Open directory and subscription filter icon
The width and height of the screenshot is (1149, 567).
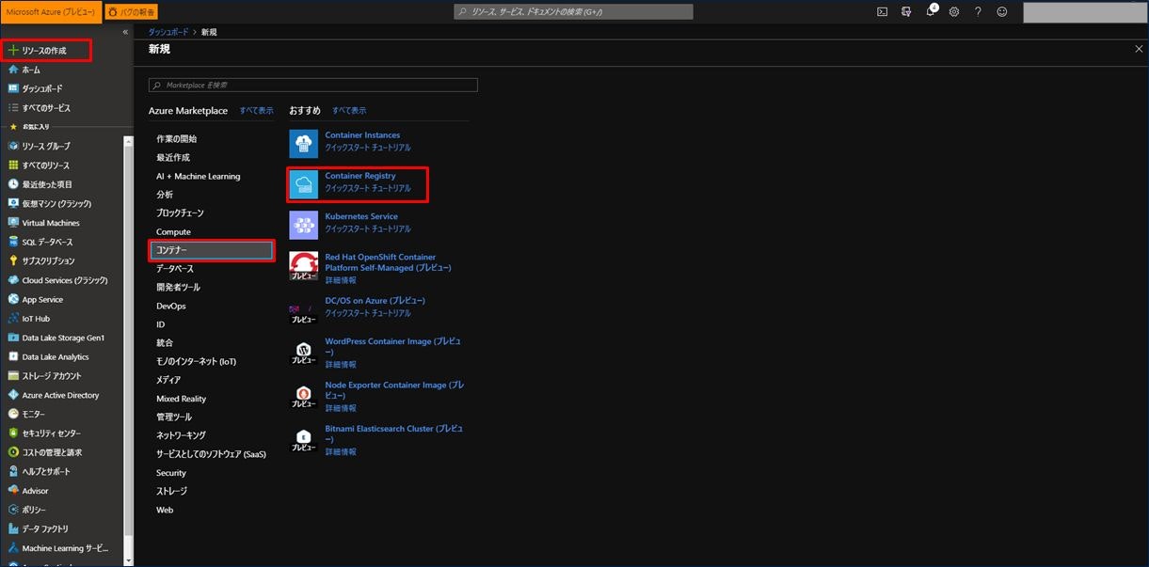906,12
